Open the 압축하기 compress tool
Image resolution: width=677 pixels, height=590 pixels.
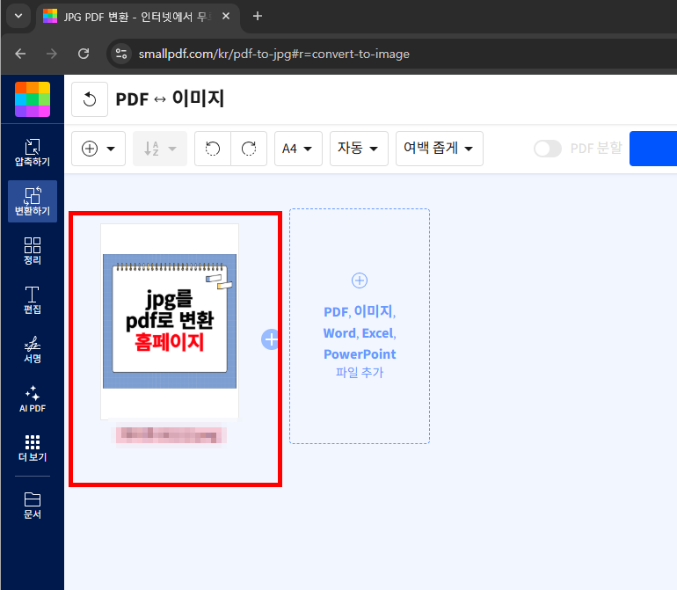(x=33, y=152)
